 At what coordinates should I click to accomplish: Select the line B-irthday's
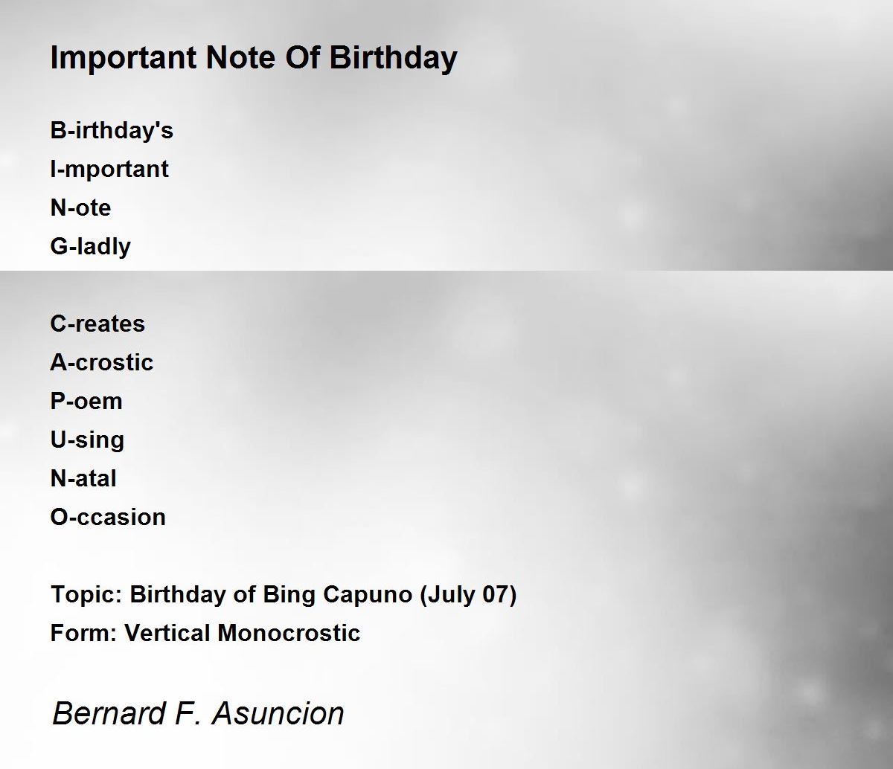click(x=112, y=131)
